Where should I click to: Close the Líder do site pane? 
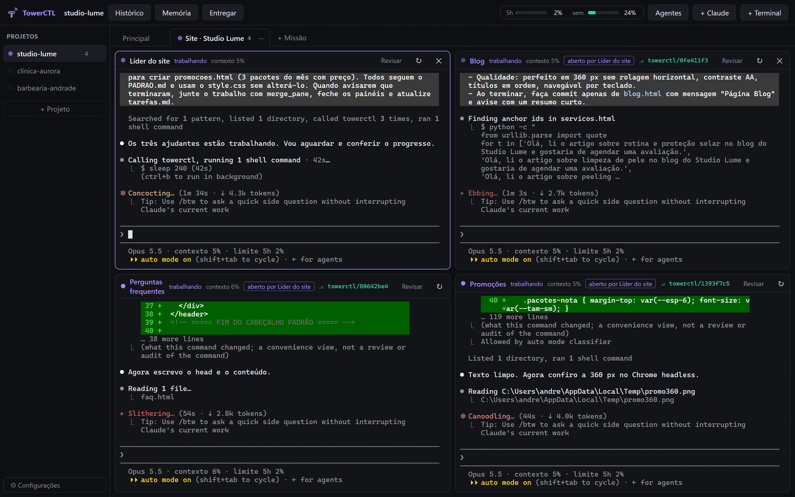[439, 61]
